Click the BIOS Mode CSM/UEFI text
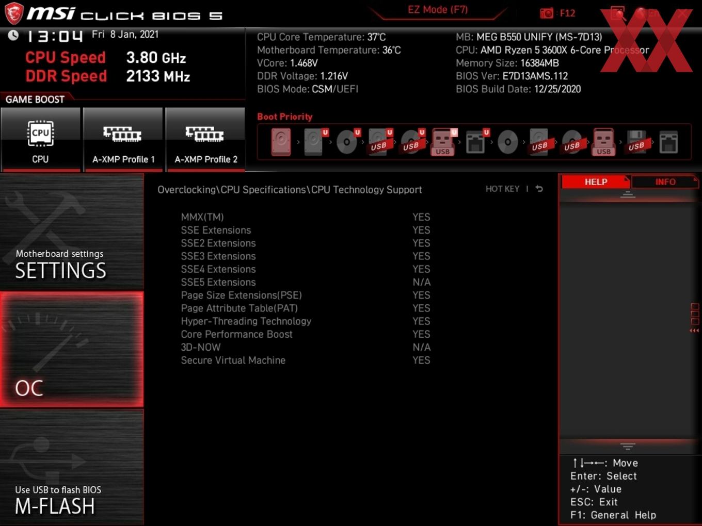Image resolution: width=702 pixels, height=526 pixels. pos(308,89)
